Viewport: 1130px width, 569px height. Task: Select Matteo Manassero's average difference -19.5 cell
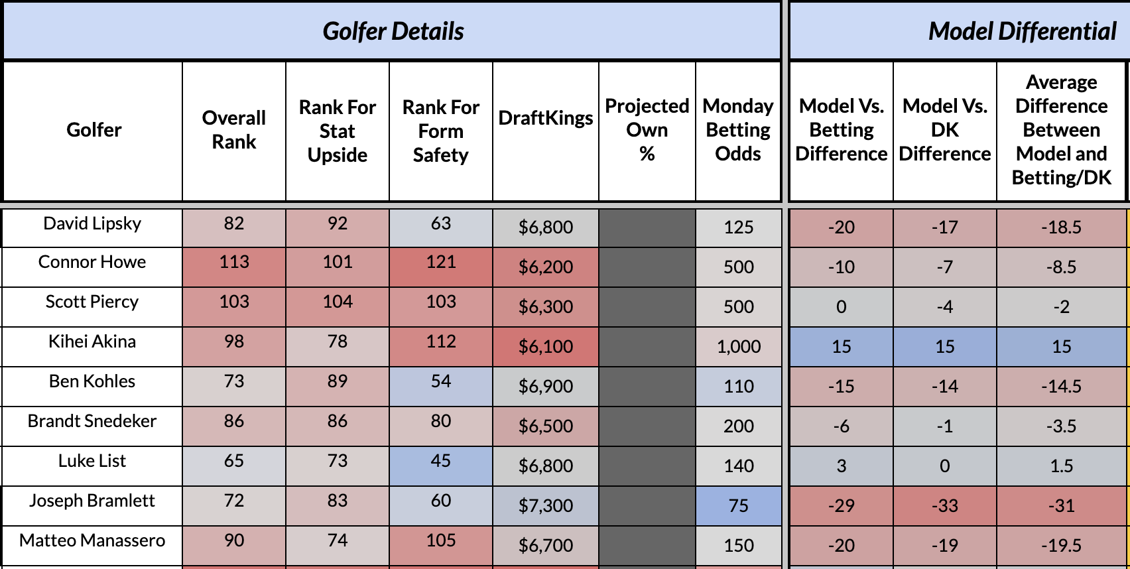point(1061,545)
